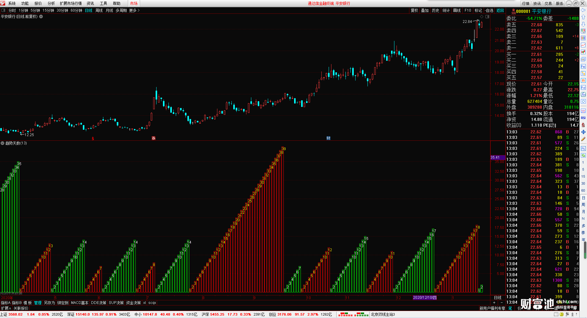Open the 画线 drawing tools option
Viewport: 587px width, 318px height.
(x=457, y=10)
